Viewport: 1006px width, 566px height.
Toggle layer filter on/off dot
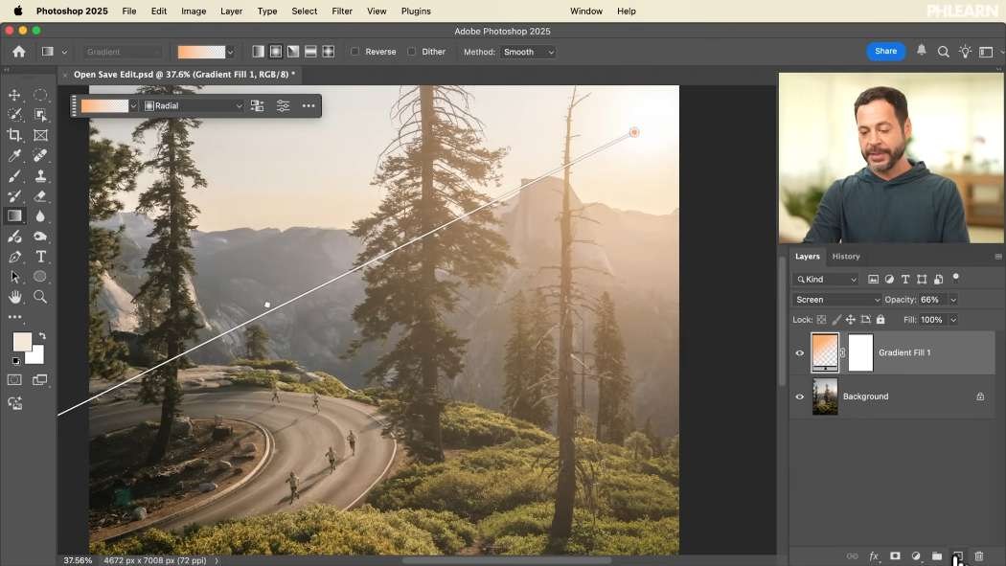[955, 277]
